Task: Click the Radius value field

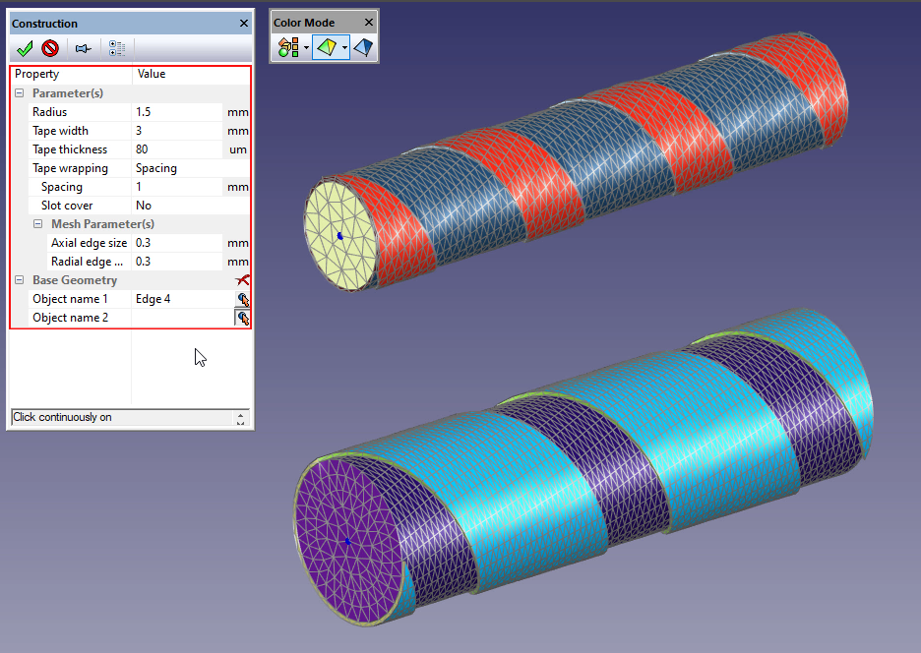Action: coord(177,112)
